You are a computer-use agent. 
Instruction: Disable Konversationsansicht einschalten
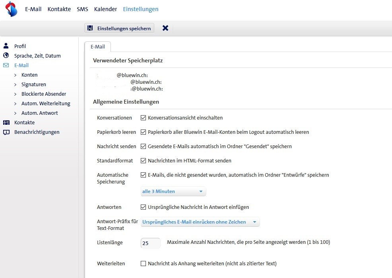pyautogui.click(x=144, y=118)
